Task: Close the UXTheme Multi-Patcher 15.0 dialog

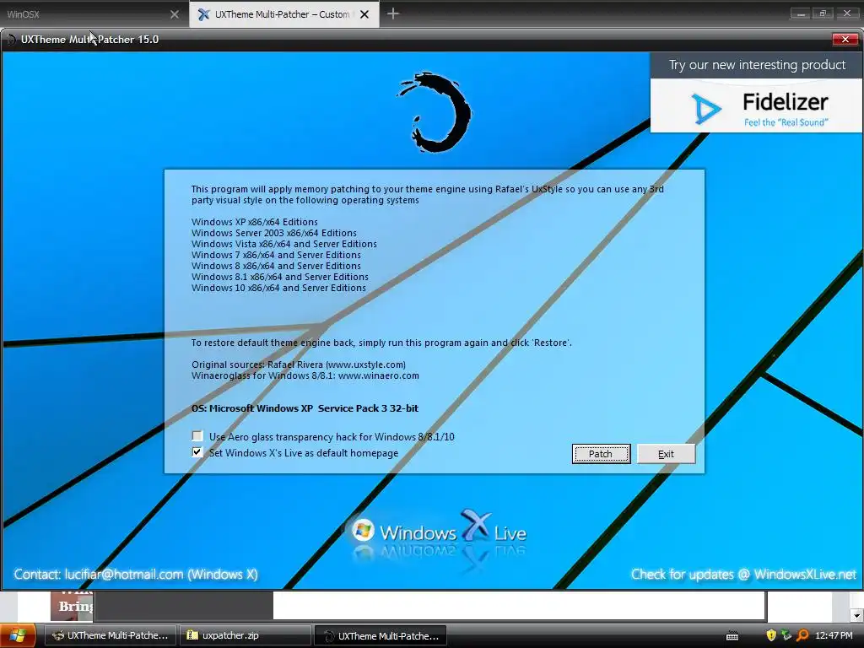Action: 845,39
